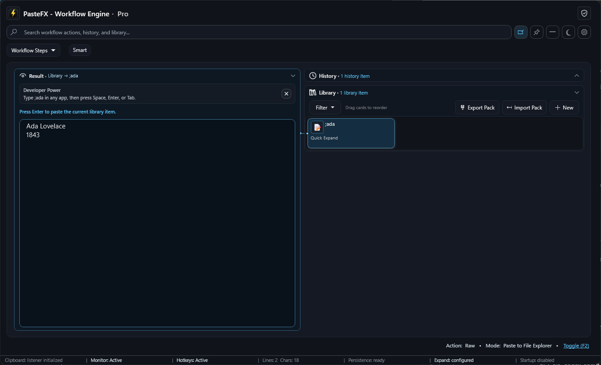Click the Smart button
The width and height of the screenshot is (601, 365).
[x=80, y=50]
